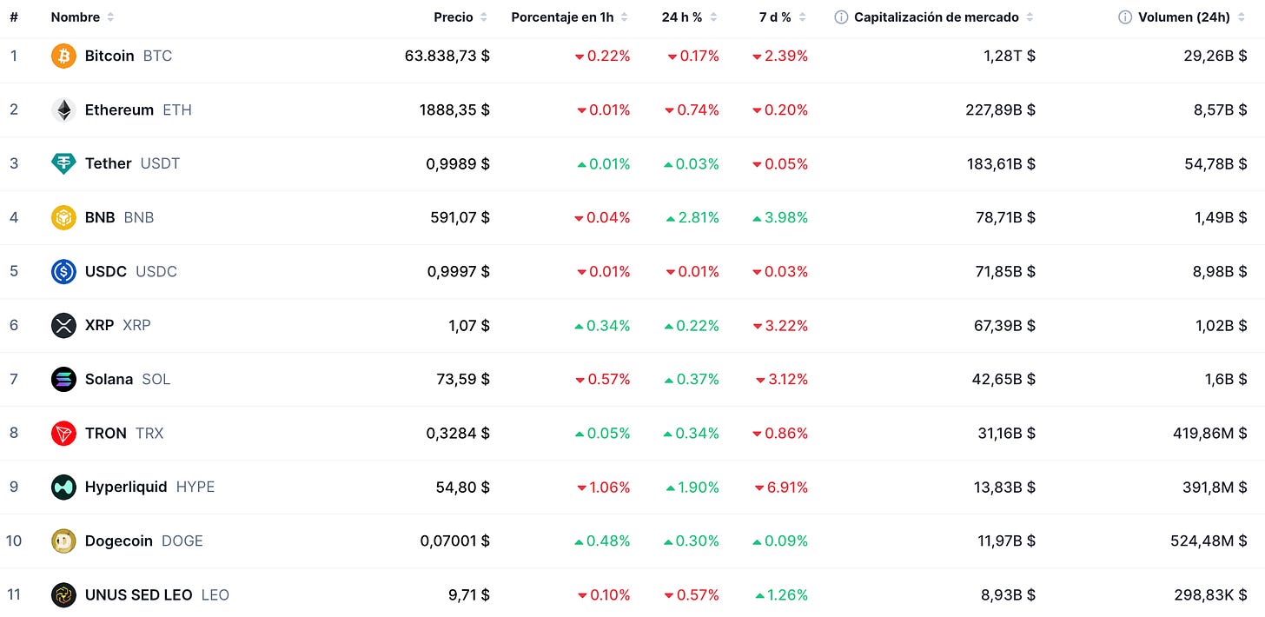
Task: Open the Hyperliquid HYPE name link
Action: [149, 488]
